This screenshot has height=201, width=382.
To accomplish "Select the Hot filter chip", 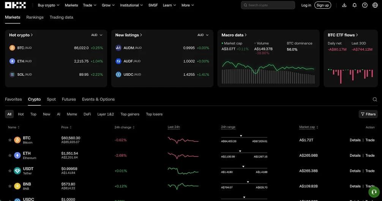I will (21, 114).
